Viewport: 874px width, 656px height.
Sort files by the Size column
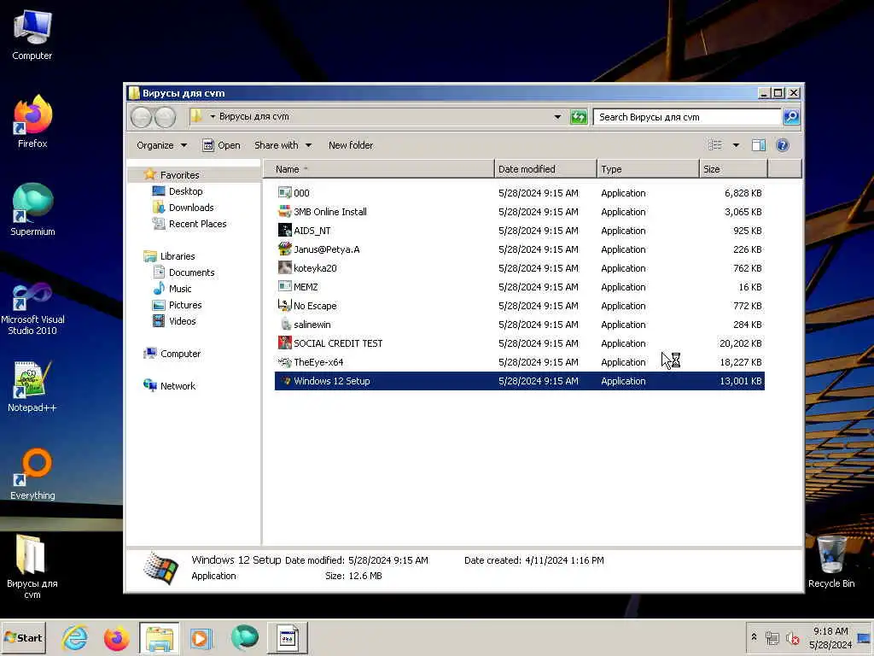pos(733,169)
